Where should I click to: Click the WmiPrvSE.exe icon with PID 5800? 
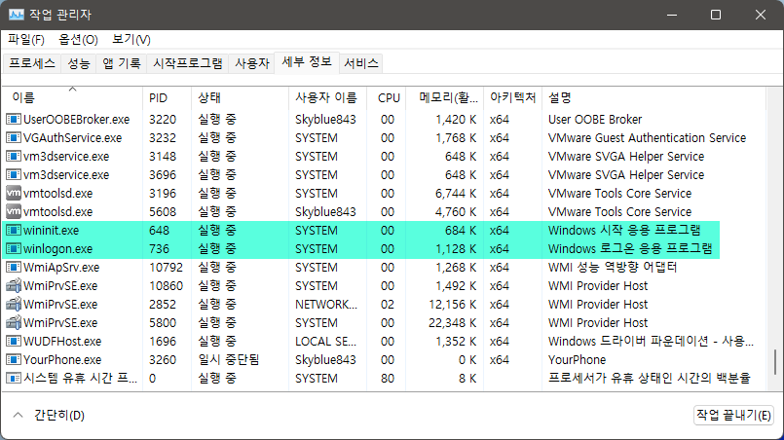[14, 322]
